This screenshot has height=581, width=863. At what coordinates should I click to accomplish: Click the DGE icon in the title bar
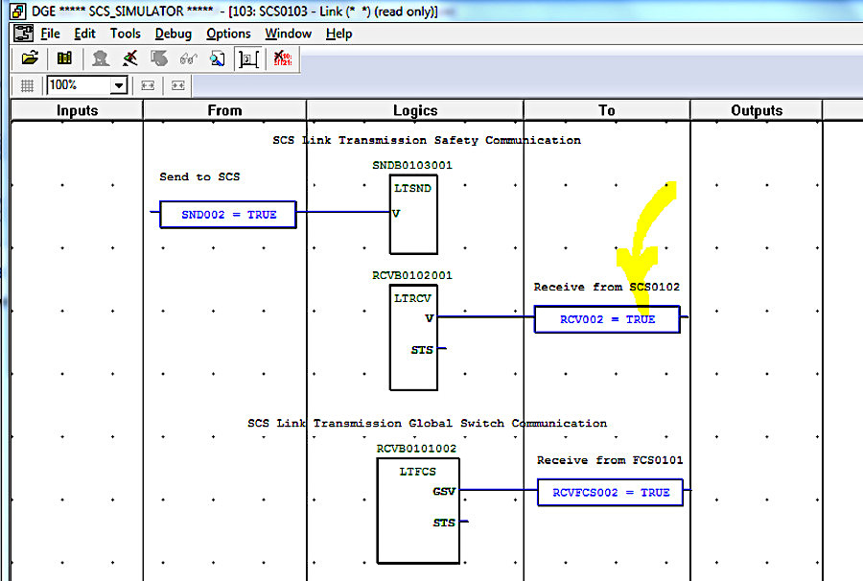(17, 11)
